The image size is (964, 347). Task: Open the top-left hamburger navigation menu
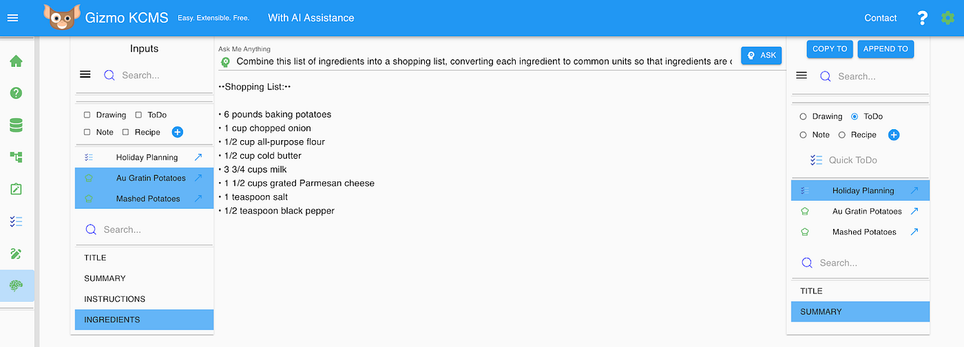pos(12,18)
